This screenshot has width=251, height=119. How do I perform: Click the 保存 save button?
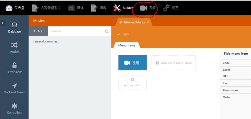[x=123, y=34]
